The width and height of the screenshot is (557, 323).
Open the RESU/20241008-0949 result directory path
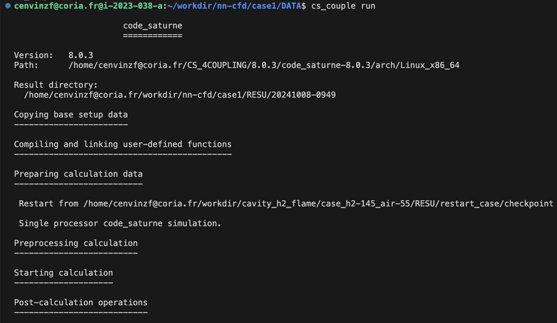(x=180, y=95)
